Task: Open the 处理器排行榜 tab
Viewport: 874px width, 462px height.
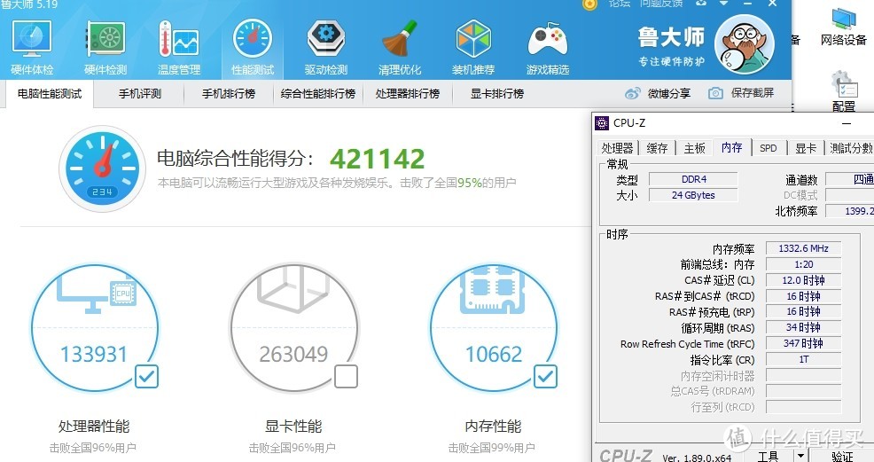Action: point(408,94)
